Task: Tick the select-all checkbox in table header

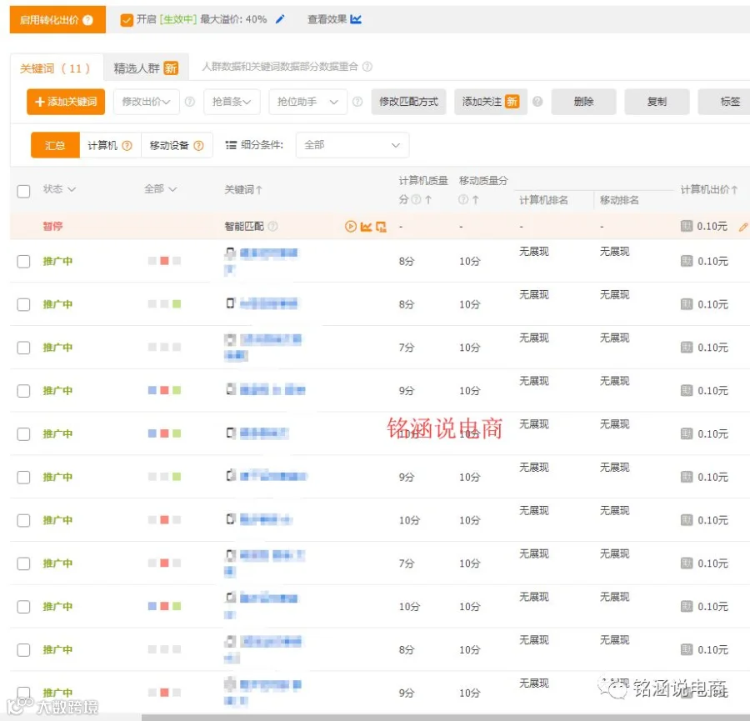Action: point(23,192)
